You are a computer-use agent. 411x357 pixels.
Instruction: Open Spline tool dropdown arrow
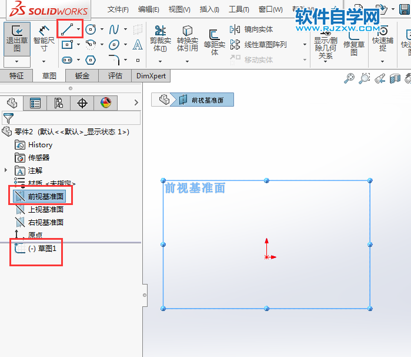coord(126,29)
